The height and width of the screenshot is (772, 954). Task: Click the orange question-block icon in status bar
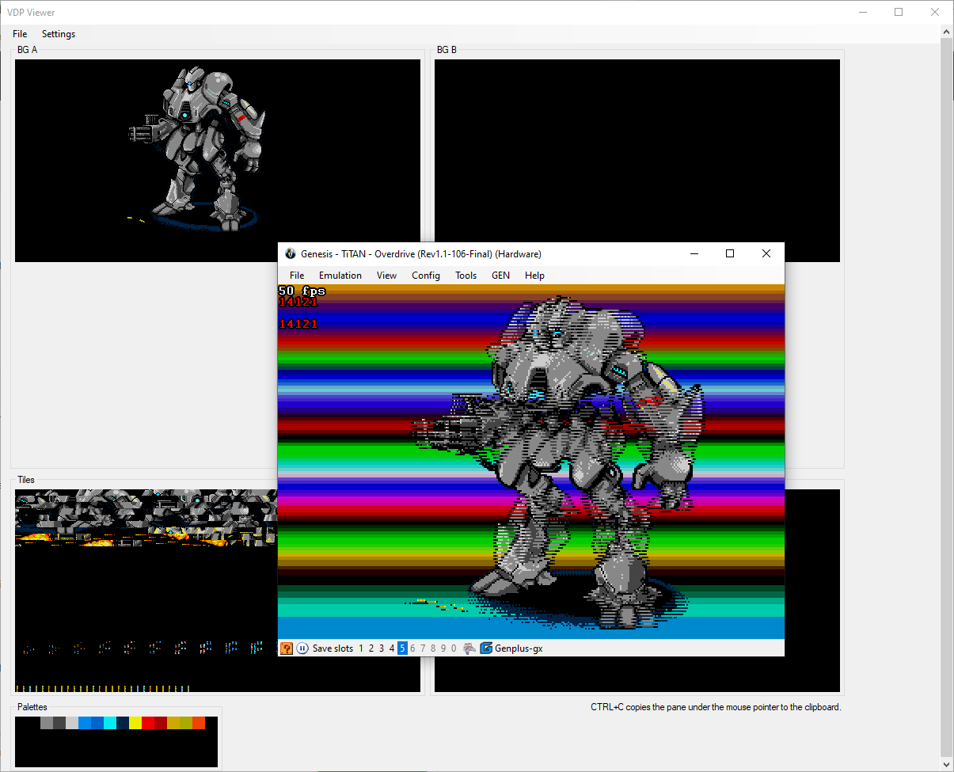point(287,648)
